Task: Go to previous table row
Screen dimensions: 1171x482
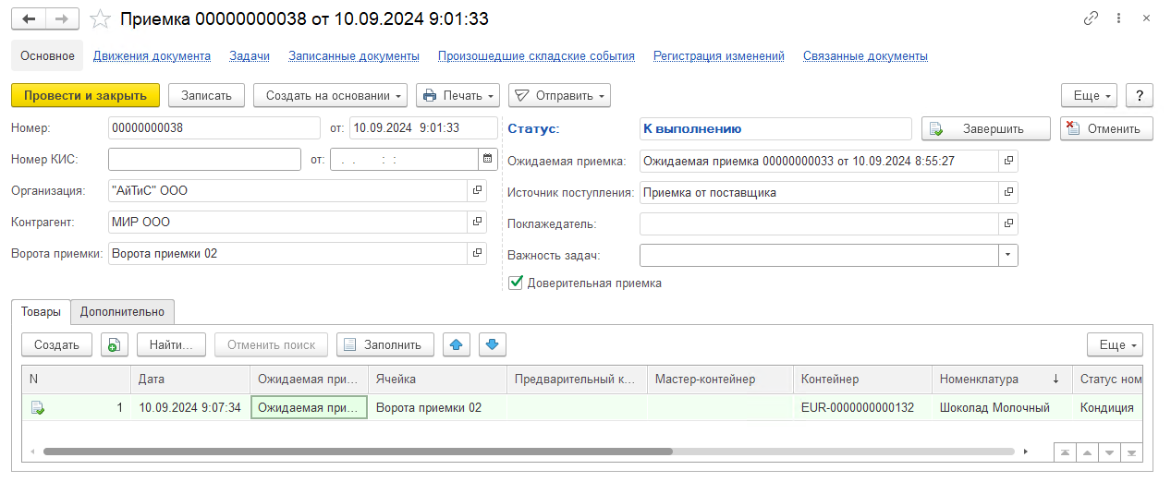Action: pyautogui.click(x=1087, y=452)
